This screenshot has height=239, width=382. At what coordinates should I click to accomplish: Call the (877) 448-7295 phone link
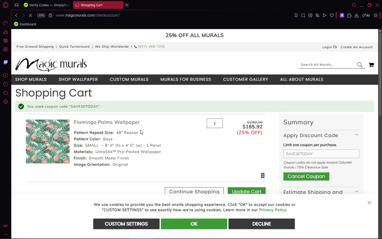point(152,47)
